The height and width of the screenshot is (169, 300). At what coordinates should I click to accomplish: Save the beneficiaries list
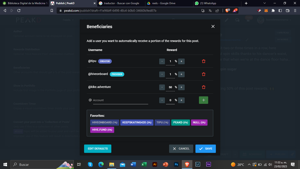(205, 149)
